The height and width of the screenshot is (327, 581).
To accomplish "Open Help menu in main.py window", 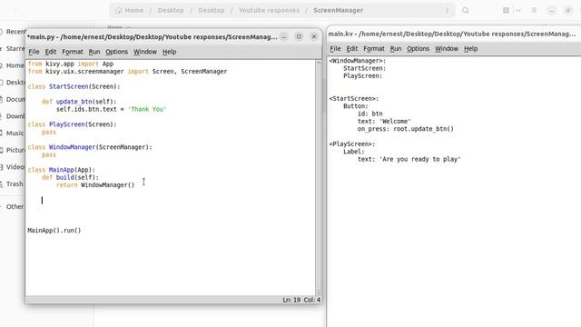I will 170,52.
